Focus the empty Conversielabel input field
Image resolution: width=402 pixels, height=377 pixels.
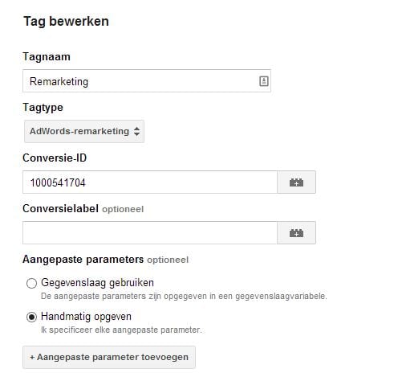(150, 233)
